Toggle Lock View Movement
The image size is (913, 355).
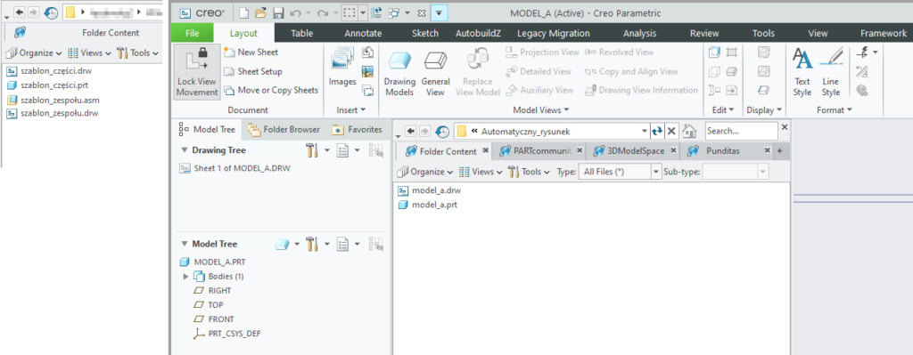196,73
